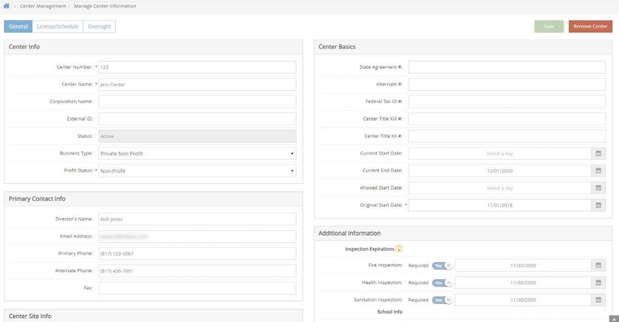Screen dimensions: 619x322
Task: Toggle Health Inspection required switch
Action: click(442, 283)
